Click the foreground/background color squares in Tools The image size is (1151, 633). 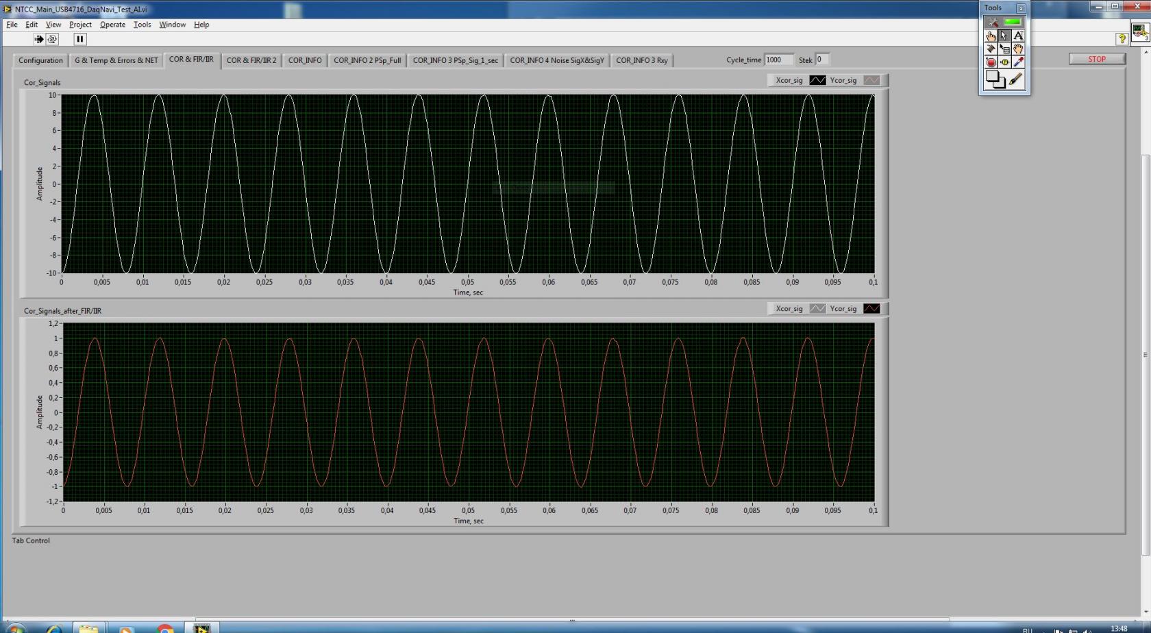coord(995,79)
